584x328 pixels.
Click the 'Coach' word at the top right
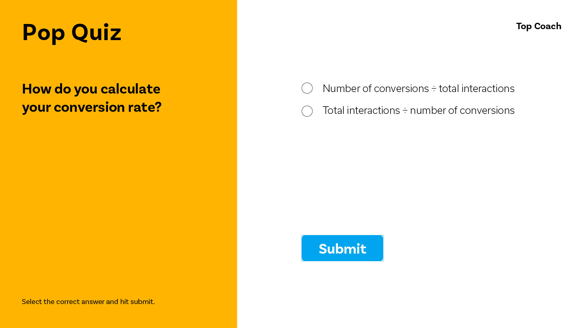click(547, 26)
